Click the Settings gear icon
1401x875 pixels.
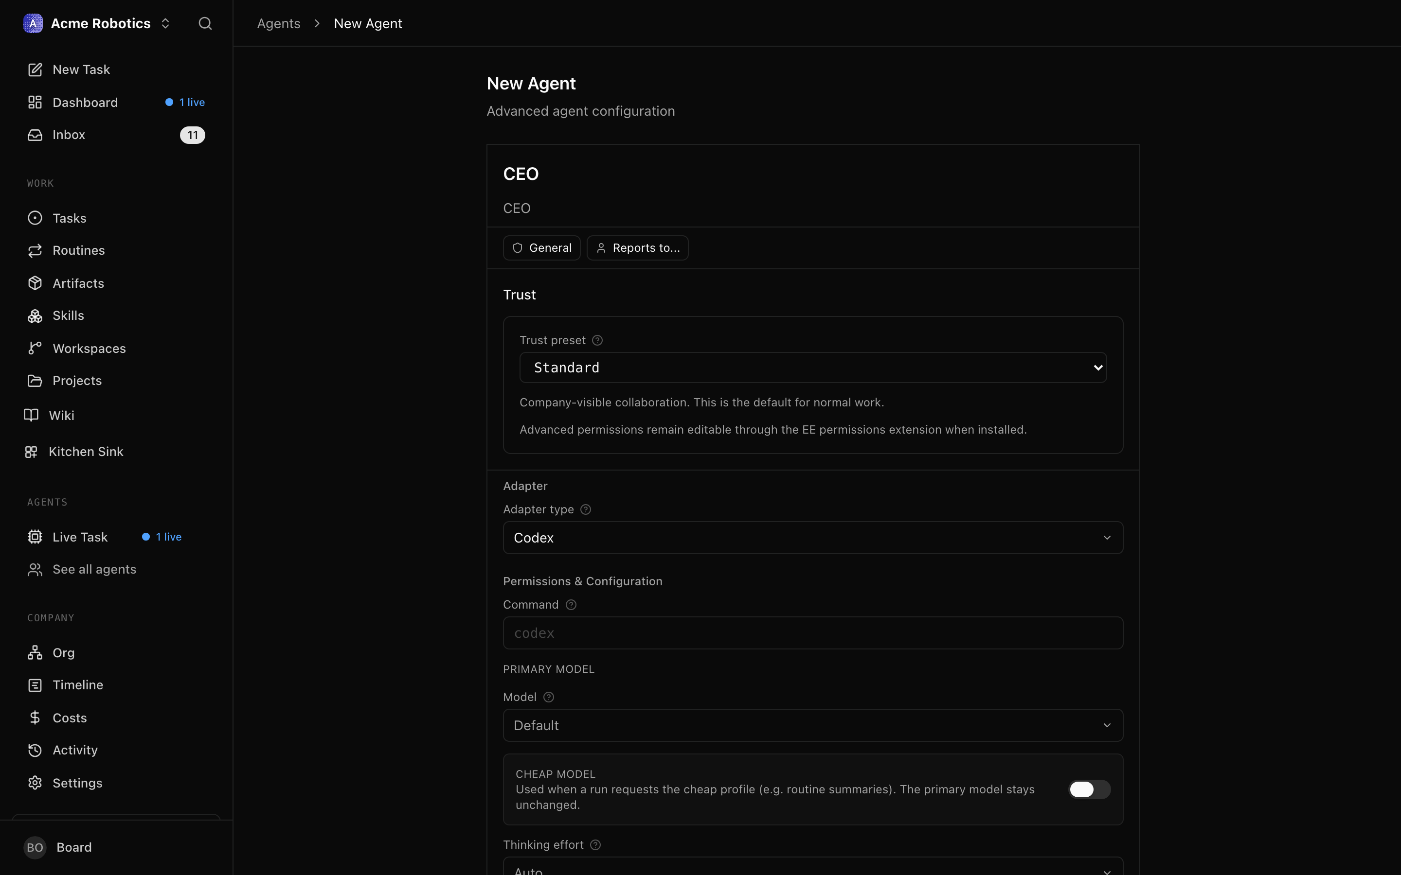click(x=35, y=783)
